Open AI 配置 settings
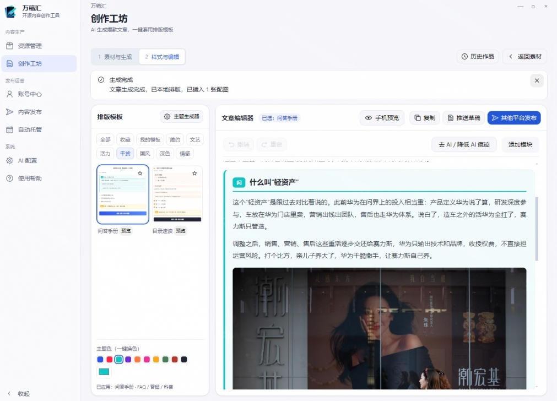 tap(39, 160)
